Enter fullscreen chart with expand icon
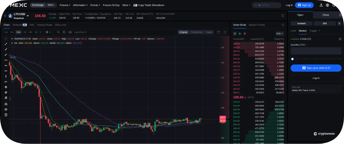 coord(225,32)
